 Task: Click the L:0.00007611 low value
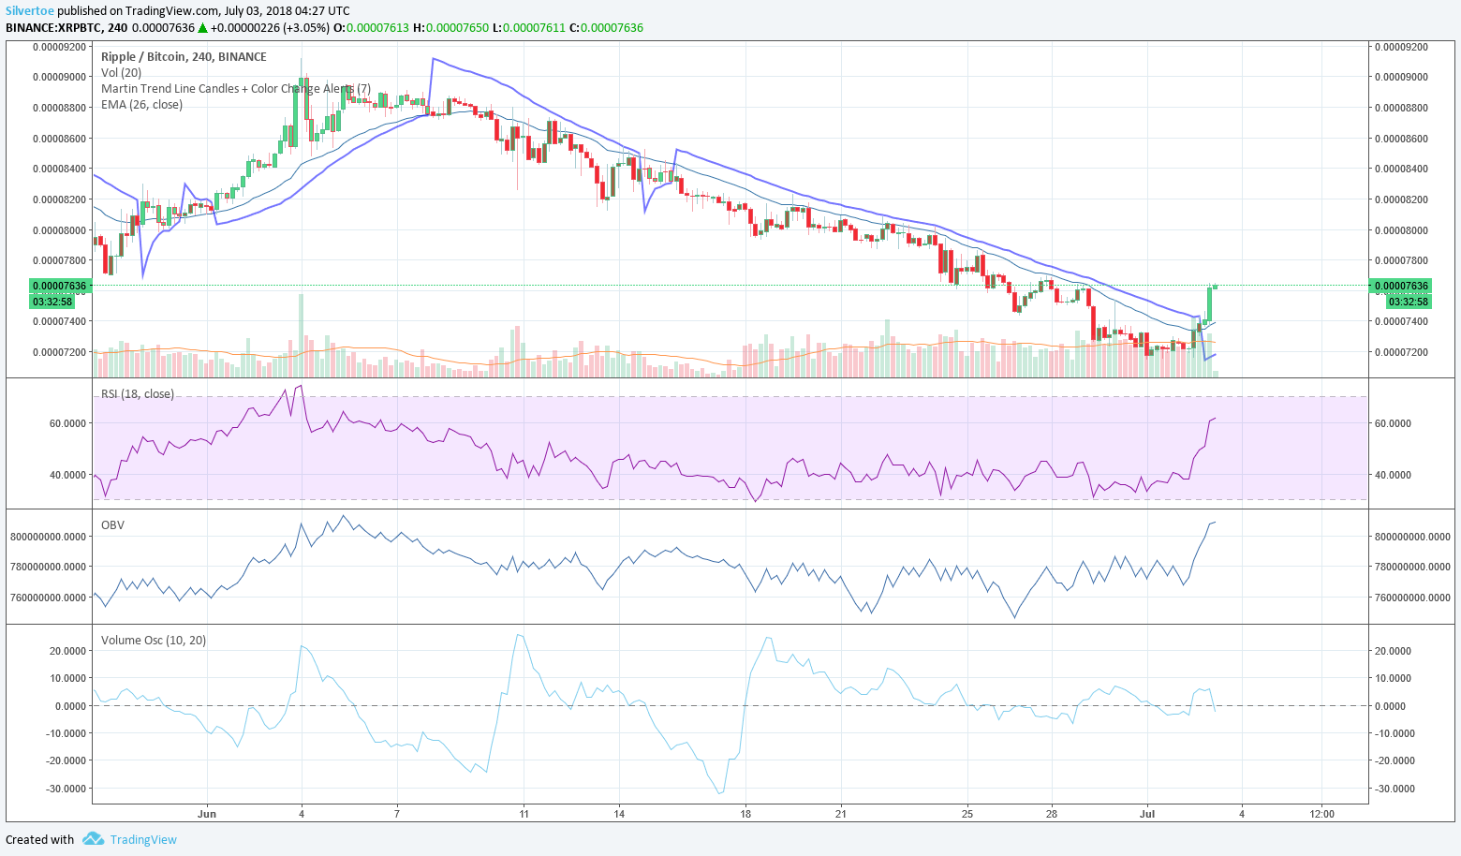point(528,27)
